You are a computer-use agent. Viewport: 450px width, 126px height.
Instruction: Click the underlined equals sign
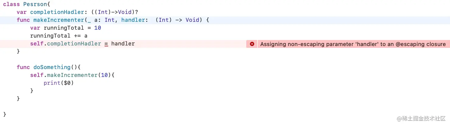(x=106, y=44)
